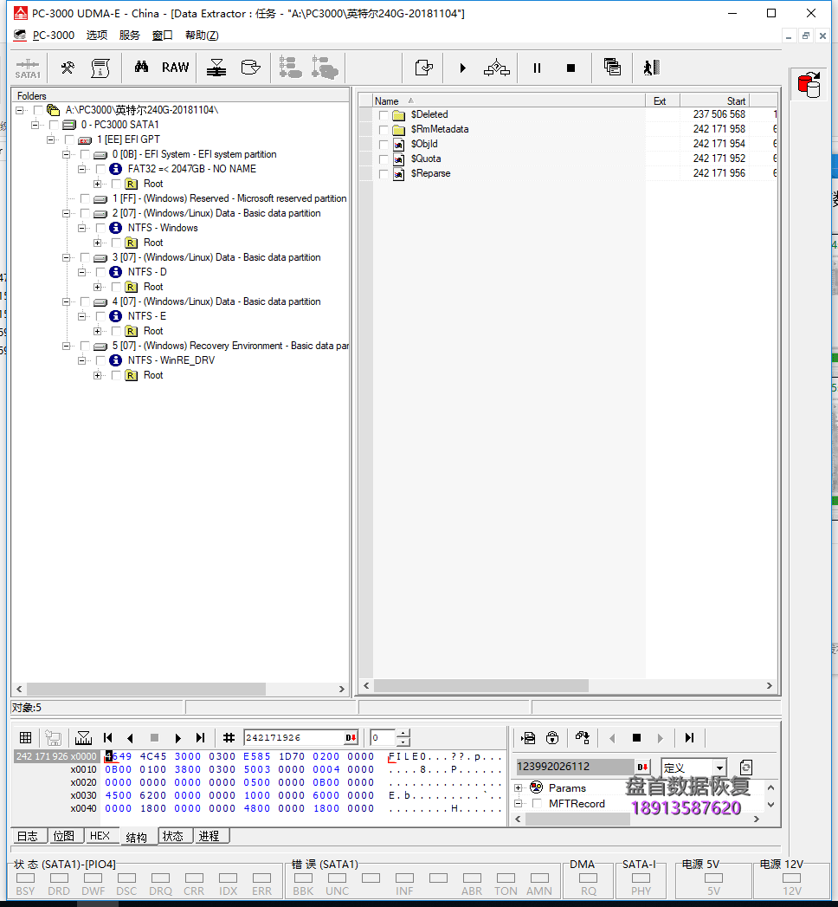The width and height of the screenshot is (838, 907).
Task: Check the $RmMetadata folder checkbox
Action: (384, 130)
